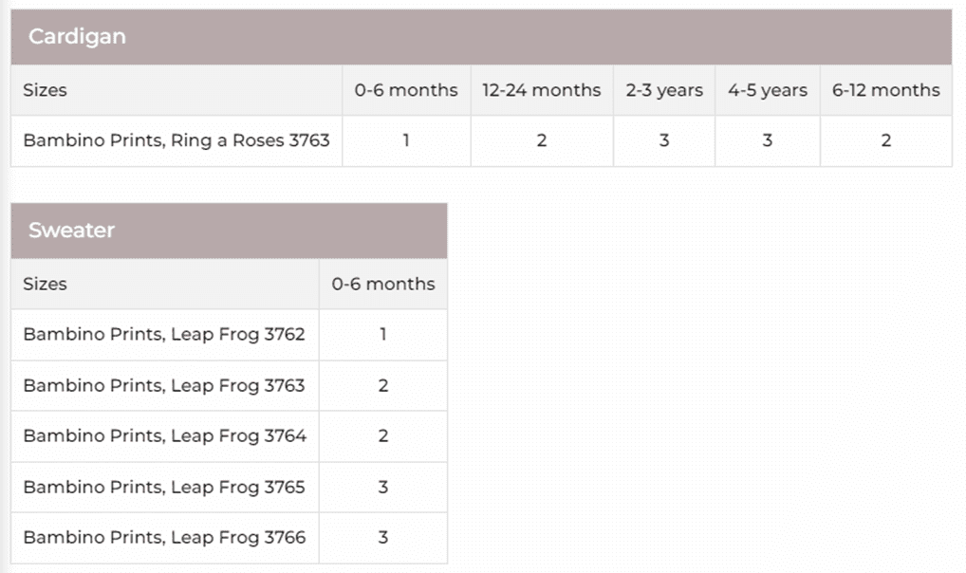Select the 12-24 months column header

tap(541, 90)
